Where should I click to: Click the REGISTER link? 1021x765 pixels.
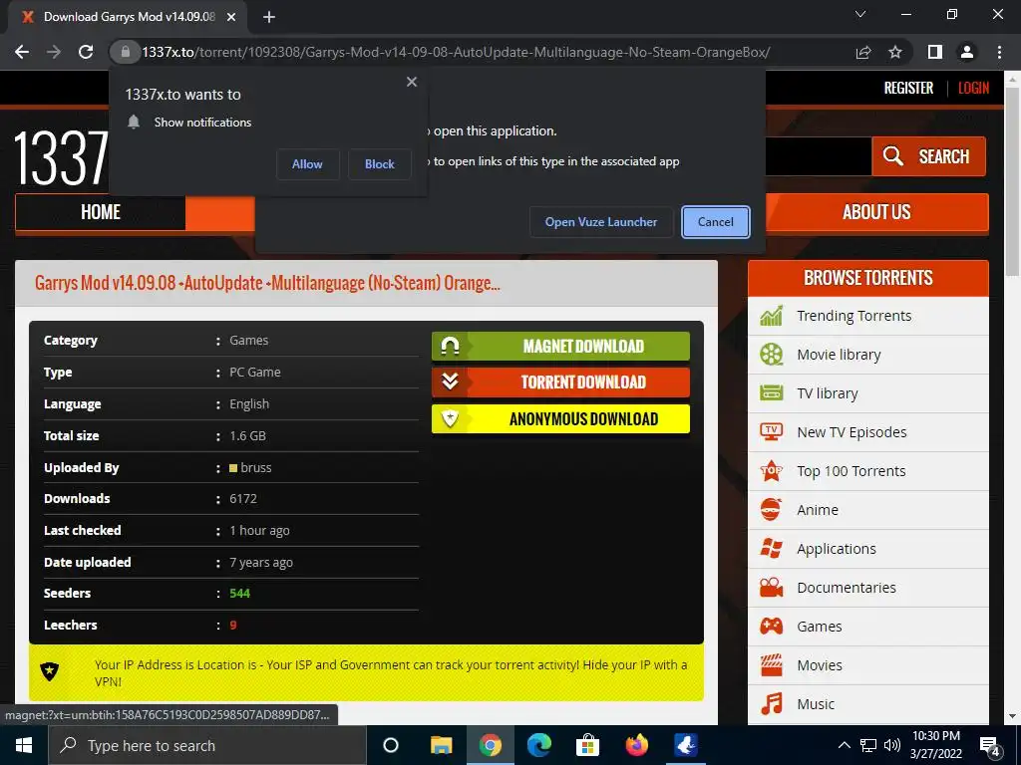[908, 88]
